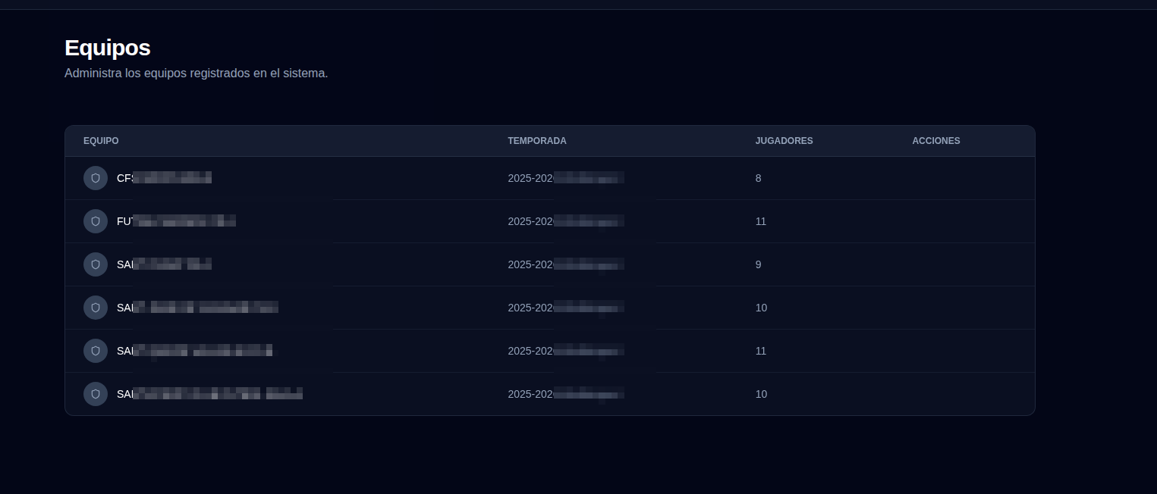The image size is (1157, 494).
Task: Click the shield icon in the last team row
Action: coord(96,394)
